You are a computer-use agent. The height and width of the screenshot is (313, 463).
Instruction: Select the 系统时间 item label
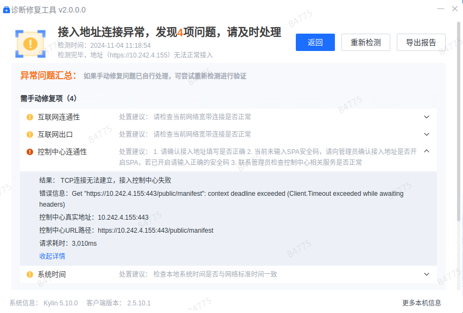click(52, 274)
